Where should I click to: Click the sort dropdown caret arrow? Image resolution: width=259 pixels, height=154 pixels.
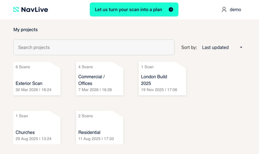[x=241, y=47]
